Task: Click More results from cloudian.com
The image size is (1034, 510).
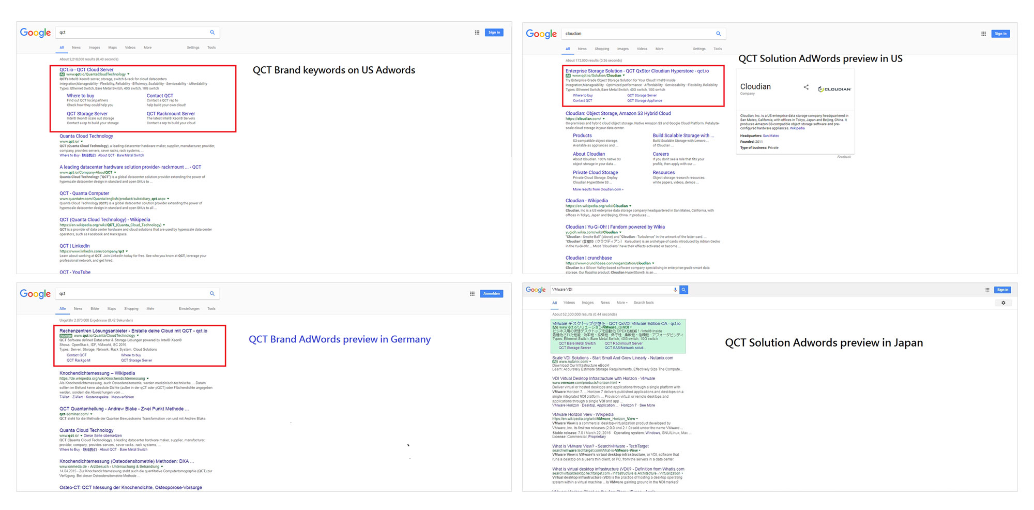Action: pos(598,189)
